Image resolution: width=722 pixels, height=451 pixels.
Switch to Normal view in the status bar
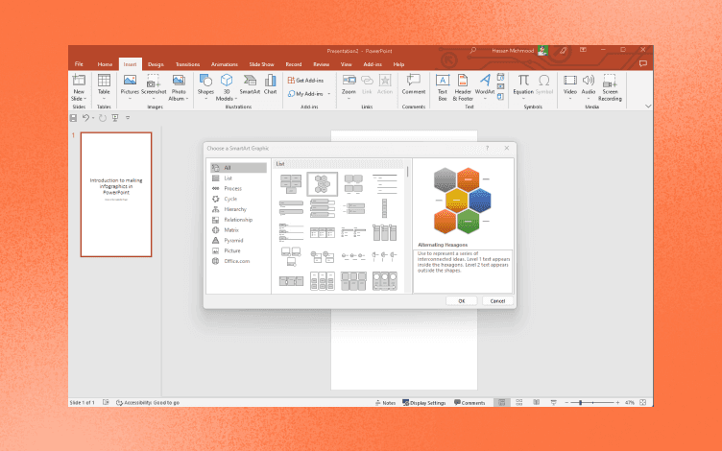501,403
